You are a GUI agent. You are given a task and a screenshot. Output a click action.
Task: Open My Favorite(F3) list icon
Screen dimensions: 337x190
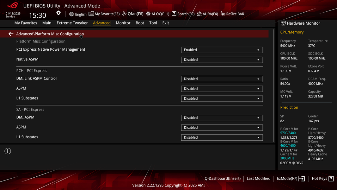pos(91,14)
